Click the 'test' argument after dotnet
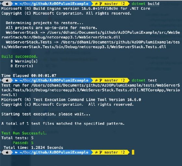 click(152, 80)
